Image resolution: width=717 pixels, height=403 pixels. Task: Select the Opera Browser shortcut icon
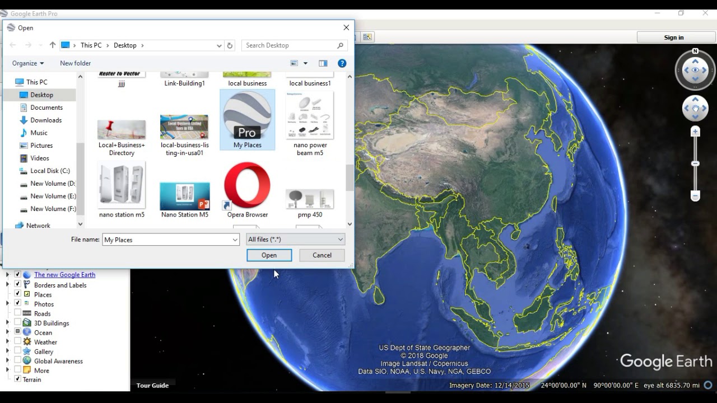click(x=247, y=185)
